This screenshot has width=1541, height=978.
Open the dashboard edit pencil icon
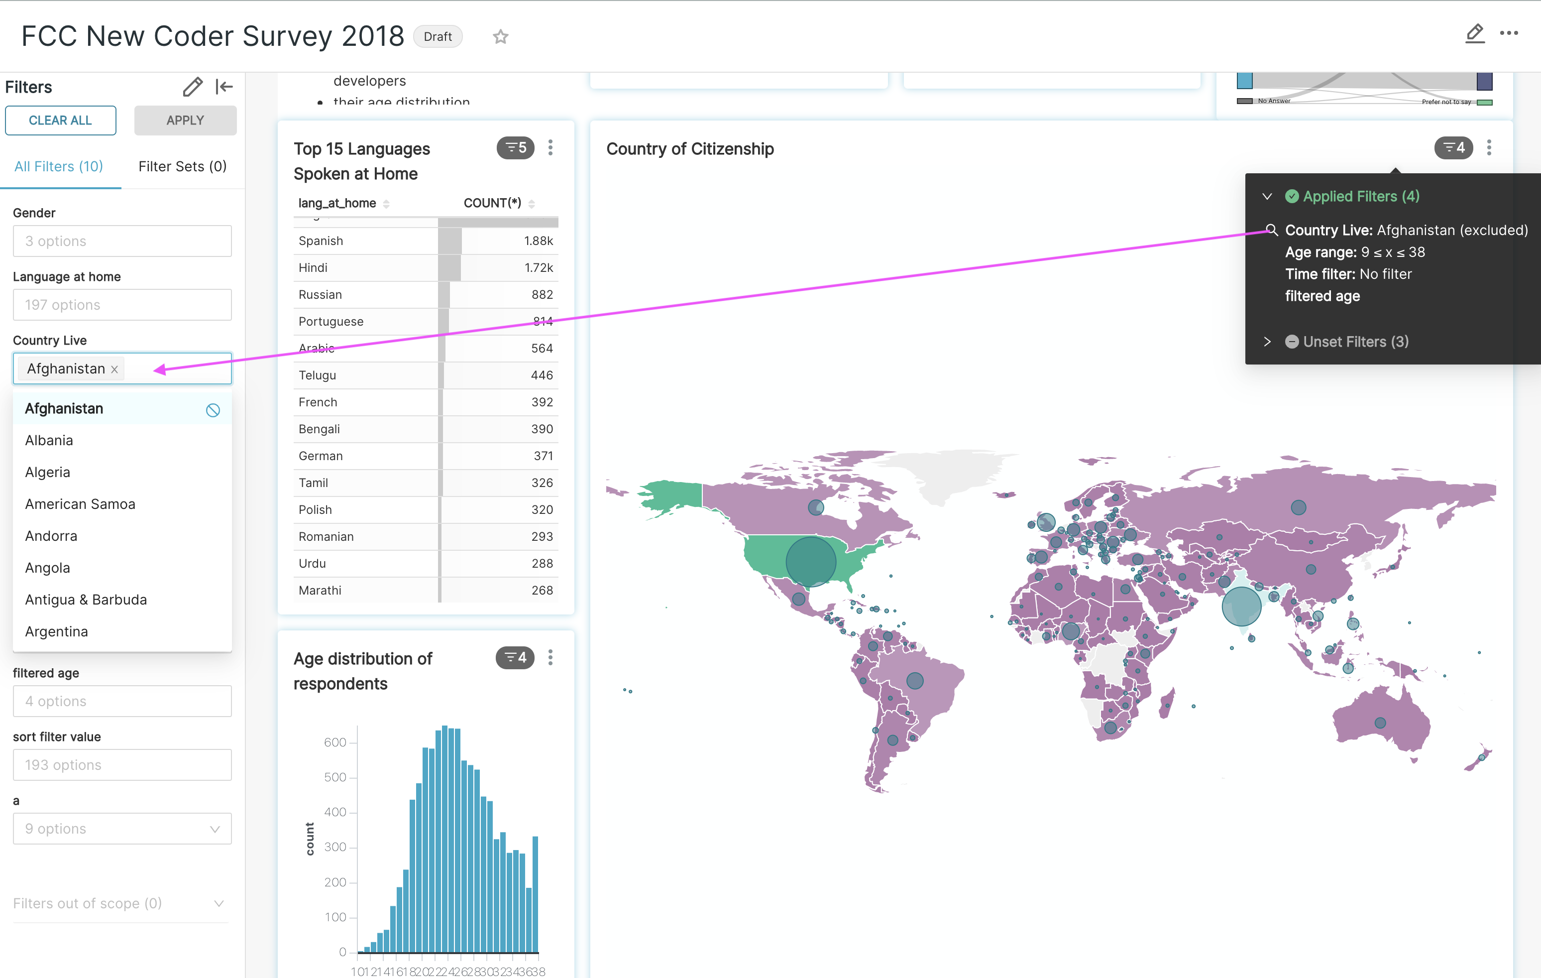[1475, 34]
